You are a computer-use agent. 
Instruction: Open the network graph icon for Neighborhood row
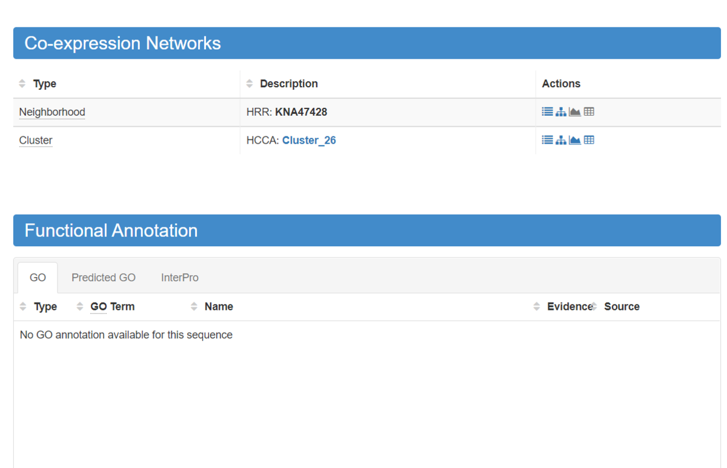click(561, 112)
